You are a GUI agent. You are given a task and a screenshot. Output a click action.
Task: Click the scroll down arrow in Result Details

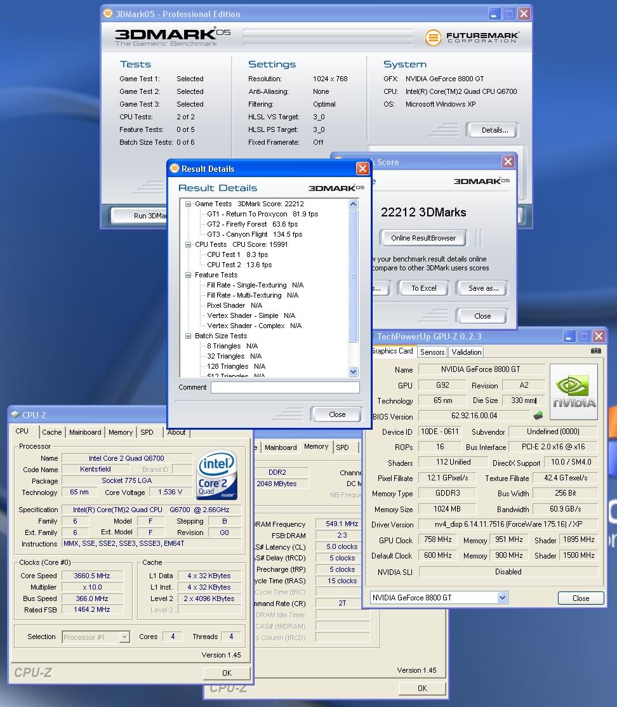(x=353, y=371)
